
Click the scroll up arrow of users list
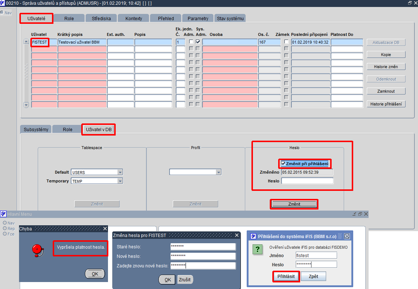[x=26, y=41]
